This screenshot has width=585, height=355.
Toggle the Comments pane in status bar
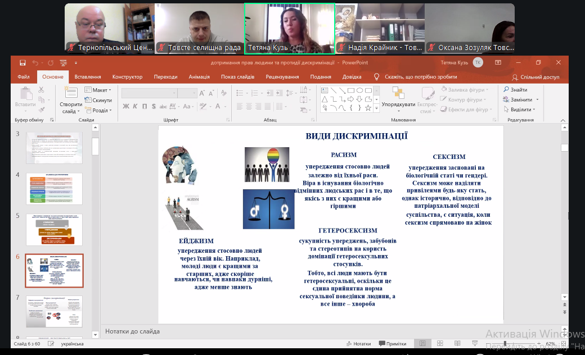tap(393, 344)
